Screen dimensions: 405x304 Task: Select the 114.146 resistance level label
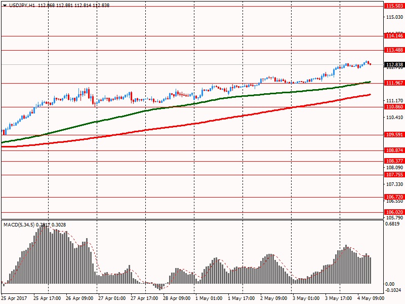pos(394,36)
